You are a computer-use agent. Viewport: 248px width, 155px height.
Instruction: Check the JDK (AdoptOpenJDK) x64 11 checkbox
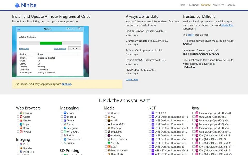point(193,143)
